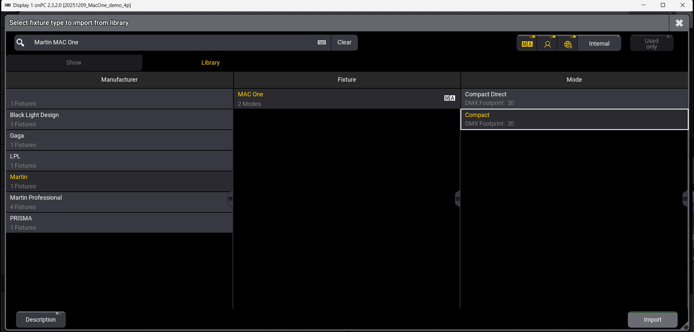This screenshot has width=694, height=332.
Task: Select the LPL manufacturer row
Action: (x=119, y=161)
